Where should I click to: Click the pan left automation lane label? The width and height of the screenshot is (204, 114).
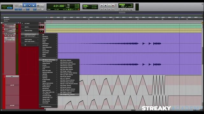(12, 85)
